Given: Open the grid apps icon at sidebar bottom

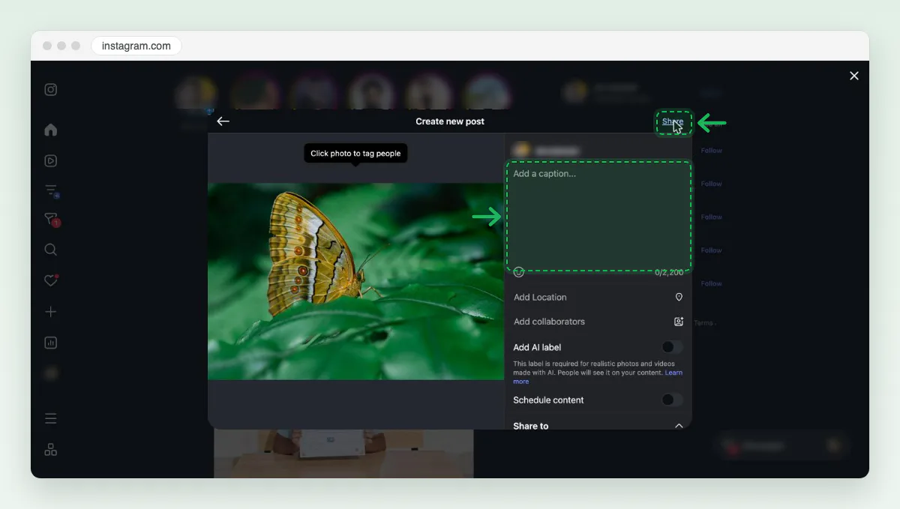Looking at the screenshot, I should [x=51, y=450].
